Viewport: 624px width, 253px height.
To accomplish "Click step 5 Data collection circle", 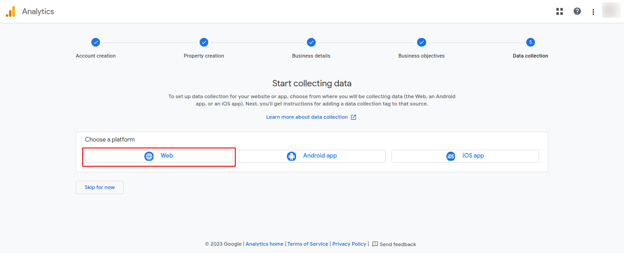I will click(530, 42).
